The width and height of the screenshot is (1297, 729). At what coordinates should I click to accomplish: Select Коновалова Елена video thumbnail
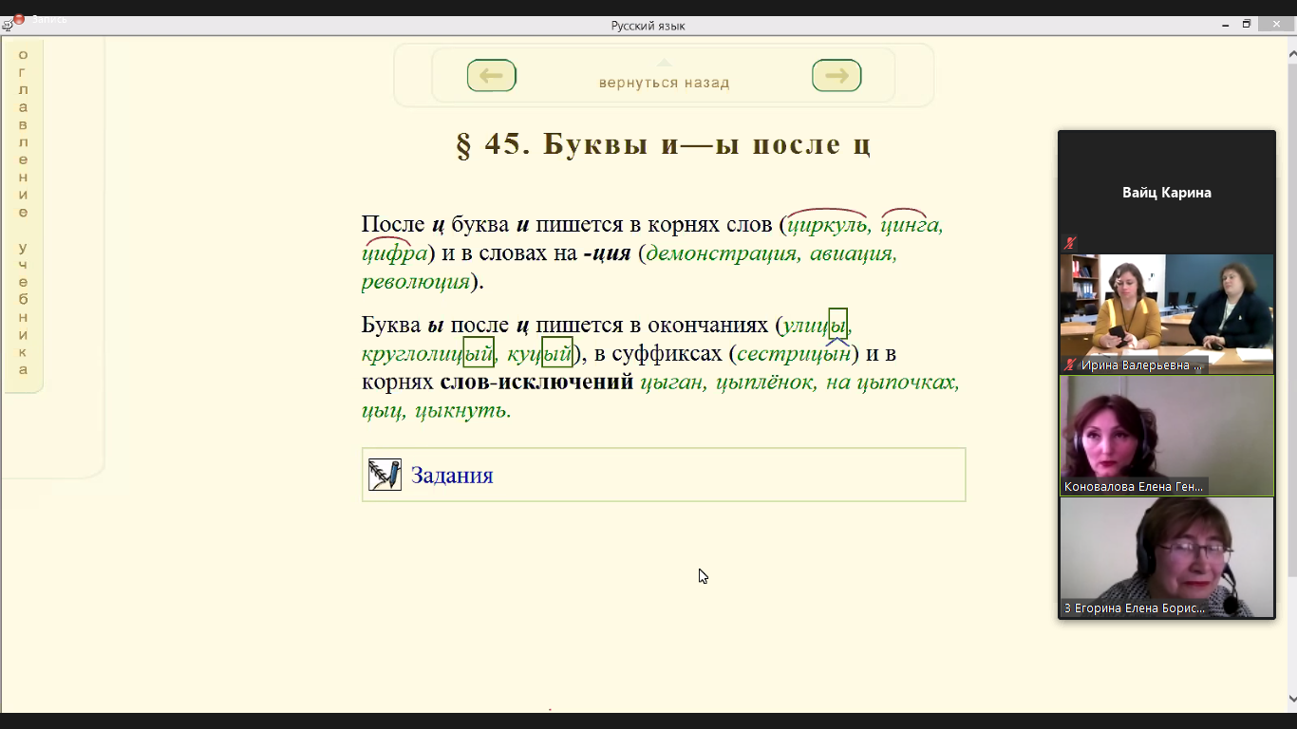[x=1167, y=435]
